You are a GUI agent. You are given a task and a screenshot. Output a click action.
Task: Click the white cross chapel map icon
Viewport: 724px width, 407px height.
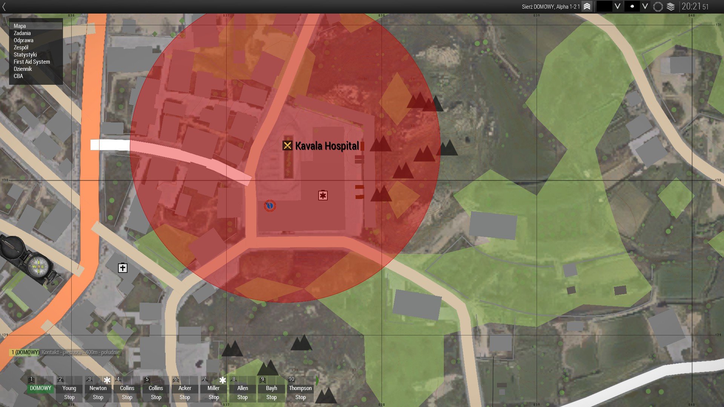[123, 268]
